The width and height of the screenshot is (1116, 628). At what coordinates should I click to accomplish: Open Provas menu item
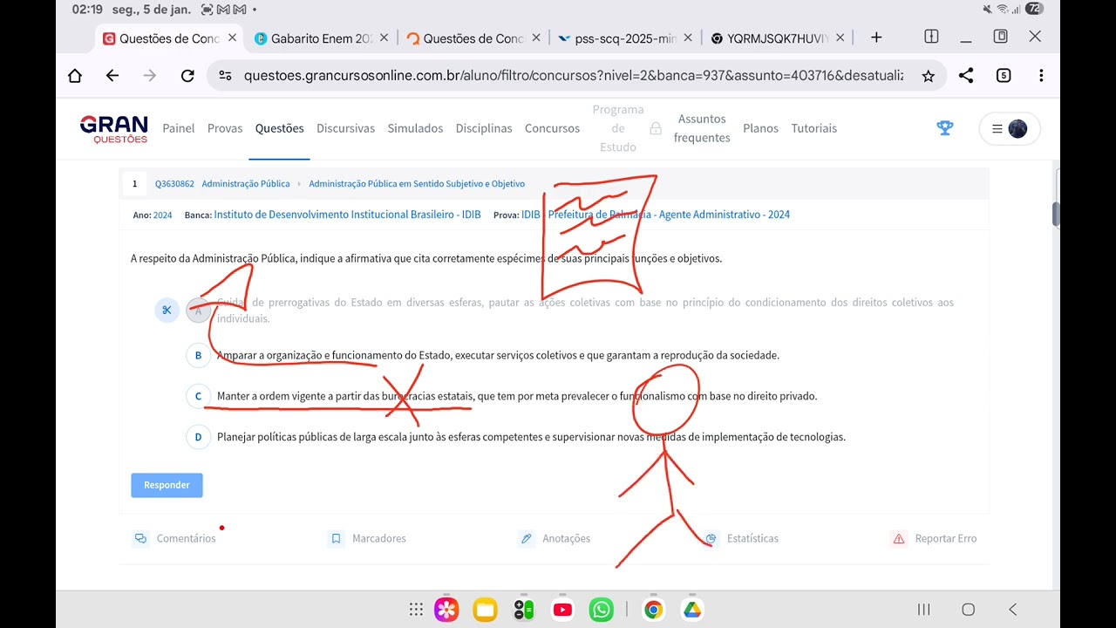pos(225,128)
